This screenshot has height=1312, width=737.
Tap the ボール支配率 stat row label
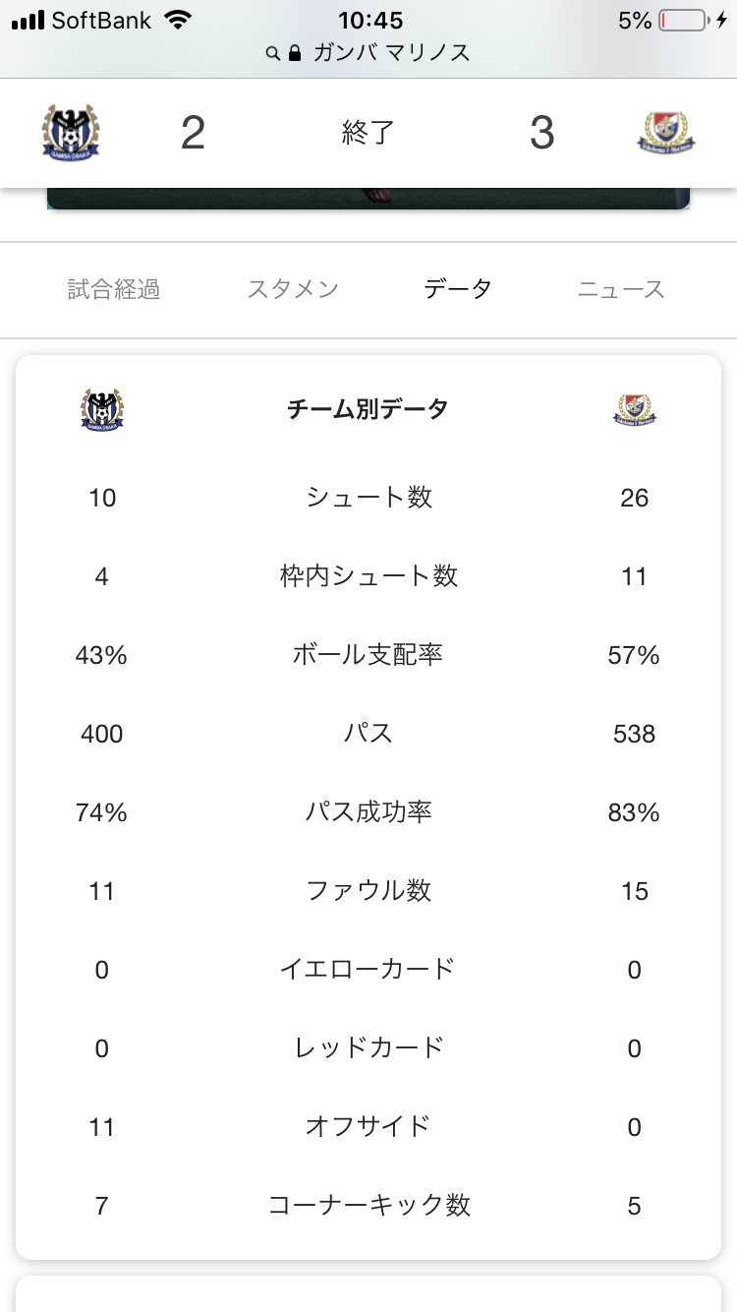[368, 655]
